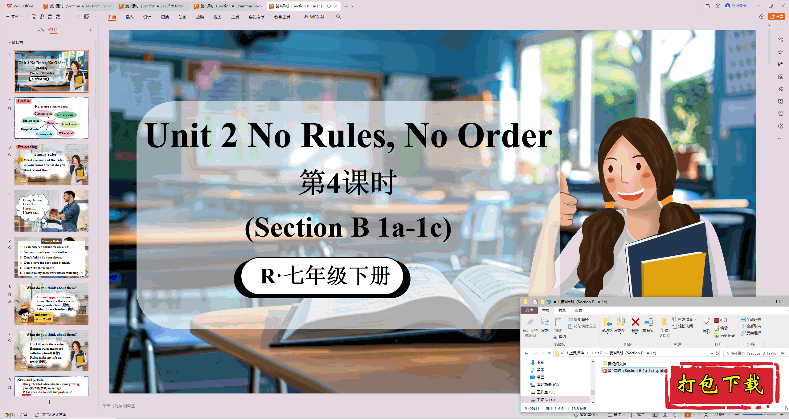Open 新建项目 dropdown in Explorer
The image size is (789, 419).
tap(684, 319)
